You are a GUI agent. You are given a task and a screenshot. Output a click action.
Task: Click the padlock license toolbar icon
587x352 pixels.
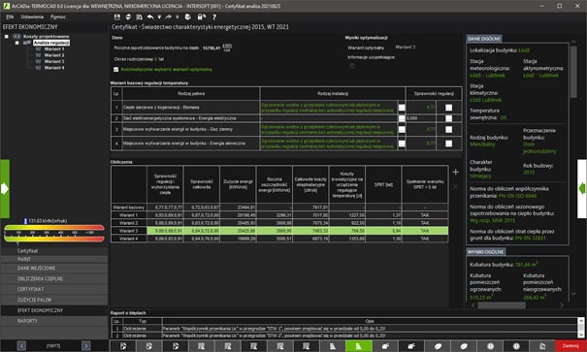click(201, 16)
